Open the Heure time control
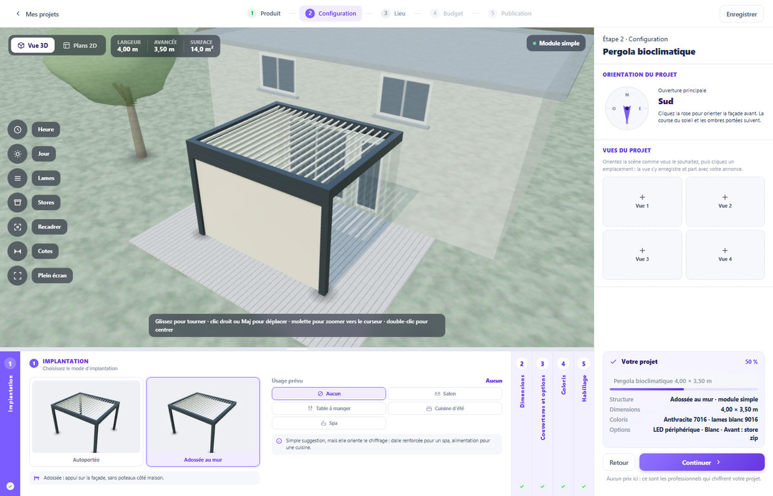The width and height of the screenshot is (773, 496). (46, 129)
